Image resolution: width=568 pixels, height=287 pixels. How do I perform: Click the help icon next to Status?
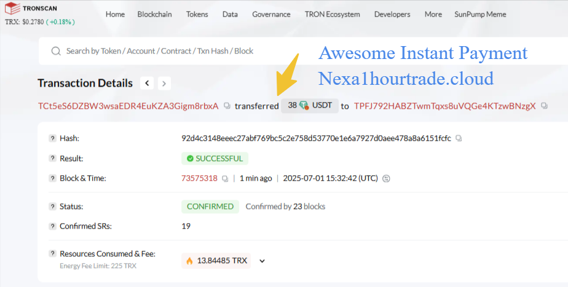pyautogui.click(x=52, y=206)
